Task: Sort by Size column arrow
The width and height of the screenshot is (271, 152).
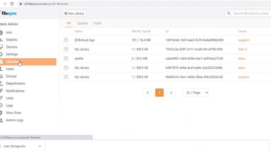Action: coord(149,31)
